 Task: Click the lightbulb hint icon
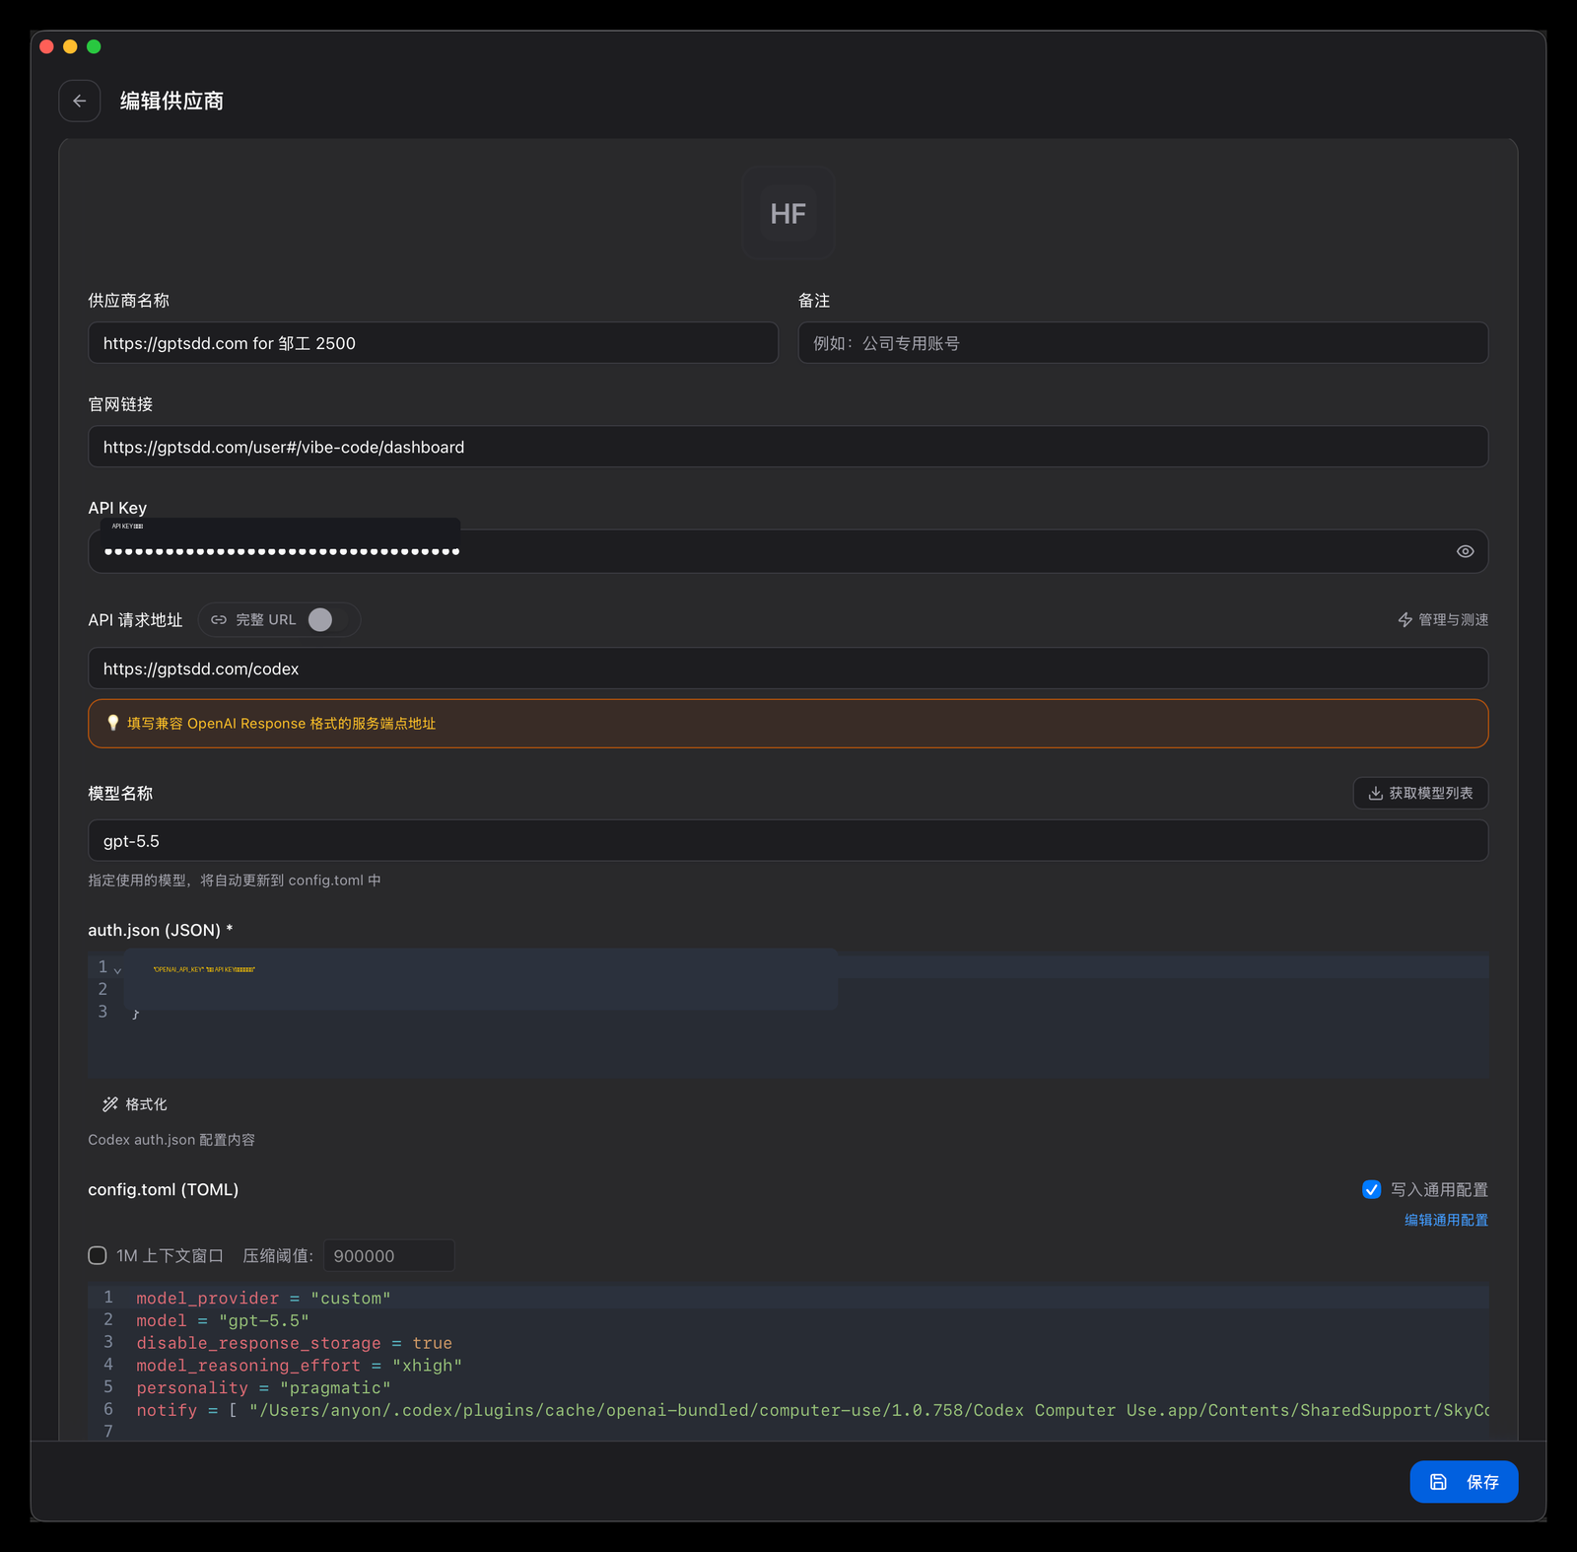(112, 723)
